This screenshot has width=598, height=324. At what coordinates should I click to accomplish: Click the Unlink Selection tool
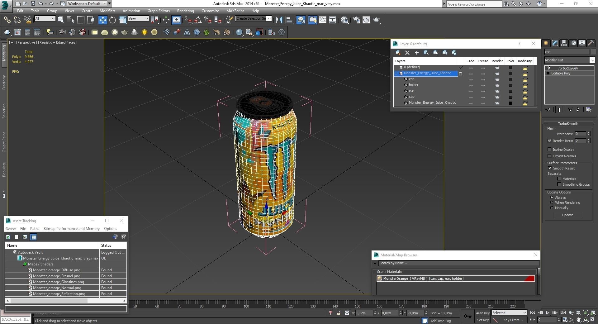(17, 20)
